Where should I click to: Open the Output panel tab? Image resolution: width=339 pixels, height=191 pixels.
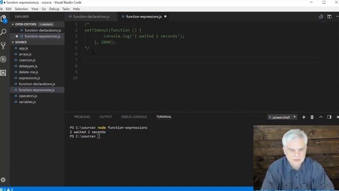coord(106,117)
